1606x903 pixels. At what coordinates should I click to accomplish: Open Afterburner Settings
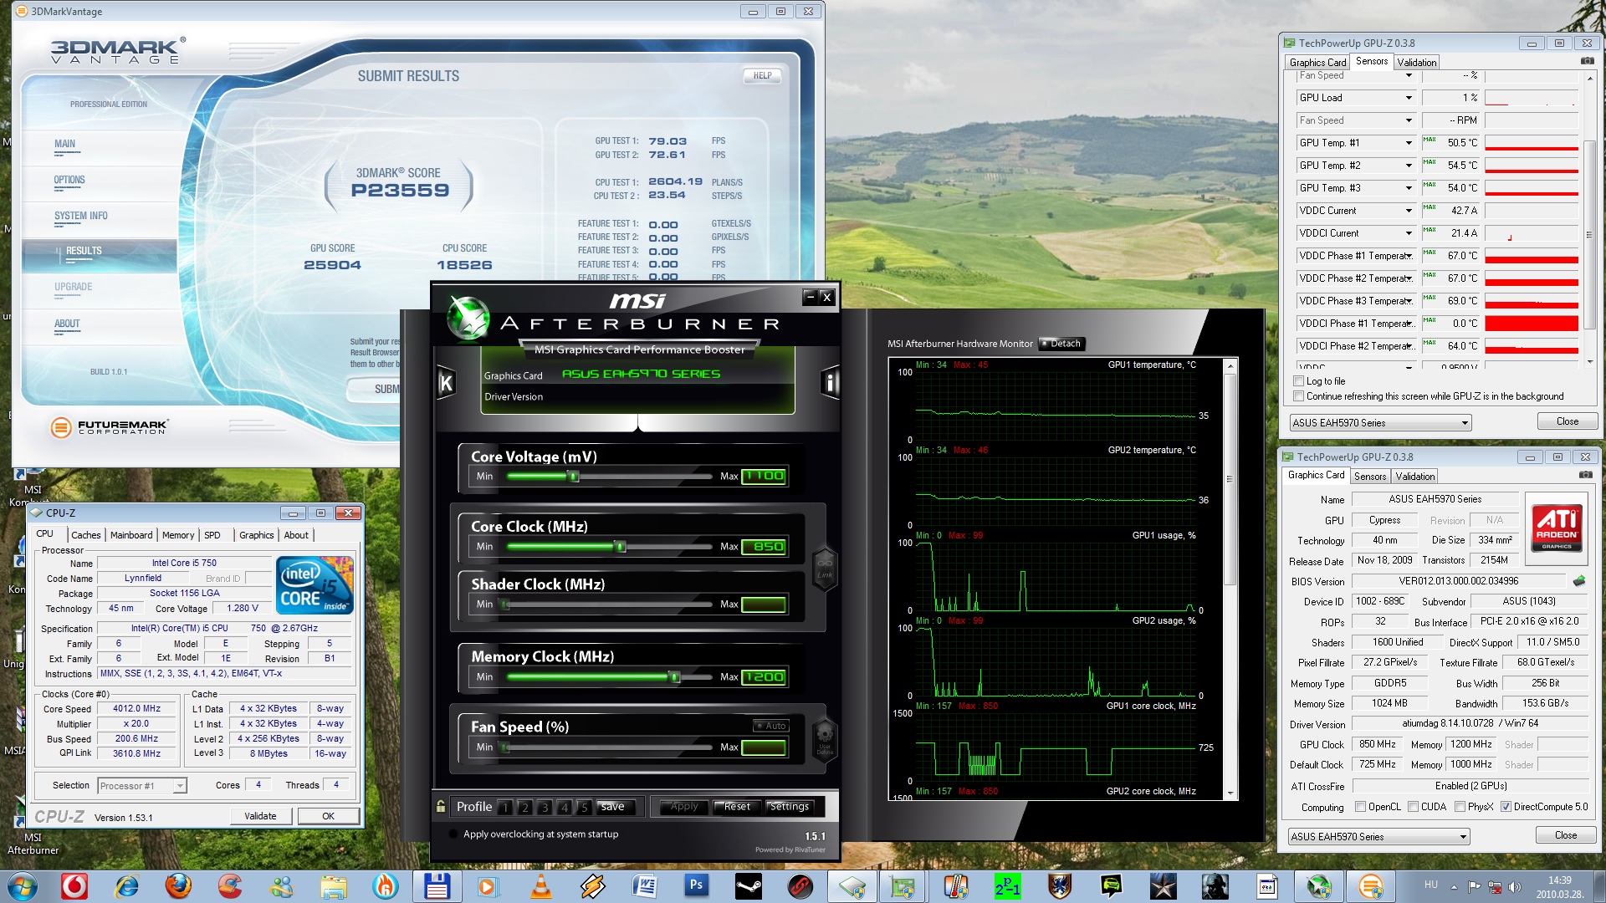790,807
